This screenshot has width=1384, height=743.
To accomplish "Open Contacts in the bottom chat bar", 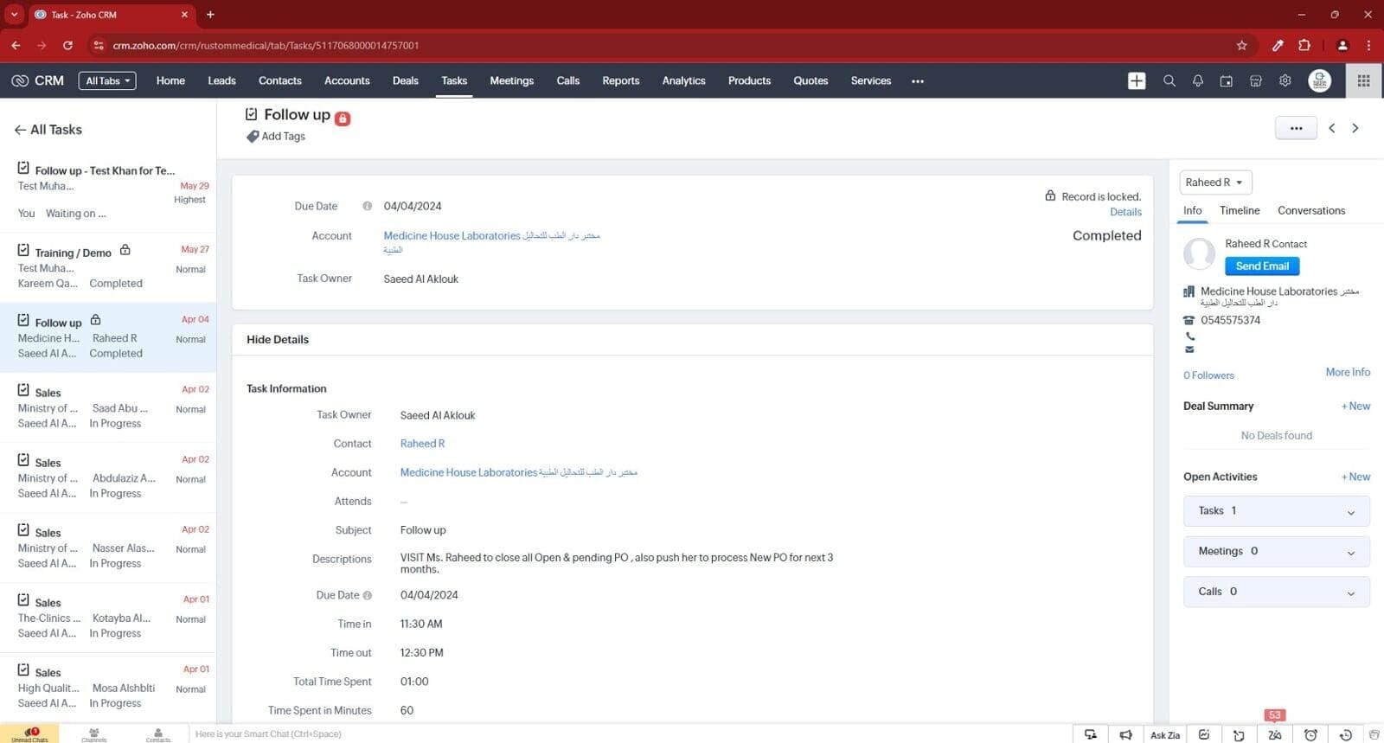I will (x=158, y=734).
